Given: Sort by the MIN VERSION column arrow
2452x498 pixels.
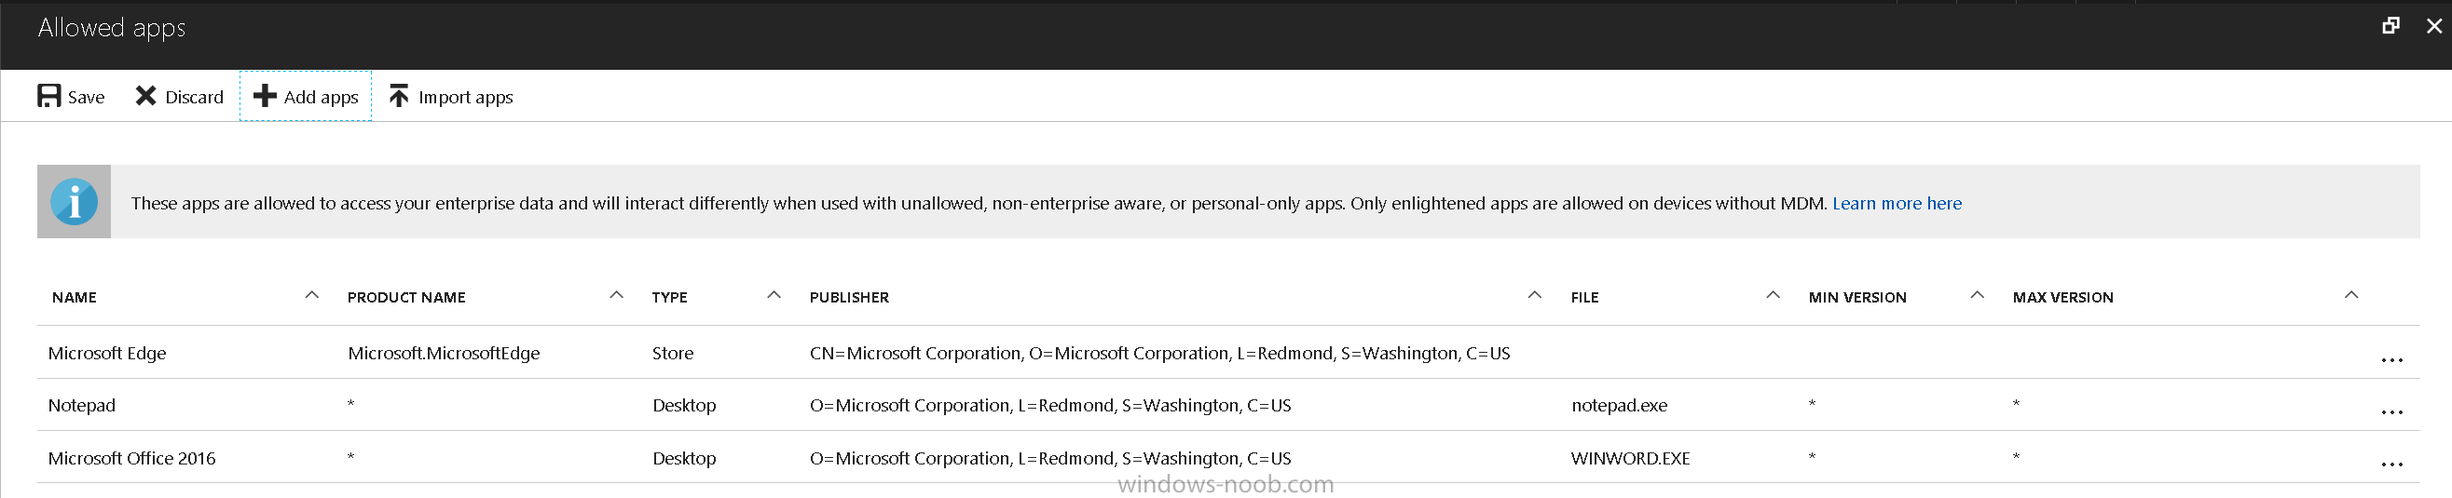Looking at the screenshot, I should (x=1977, y=296).
